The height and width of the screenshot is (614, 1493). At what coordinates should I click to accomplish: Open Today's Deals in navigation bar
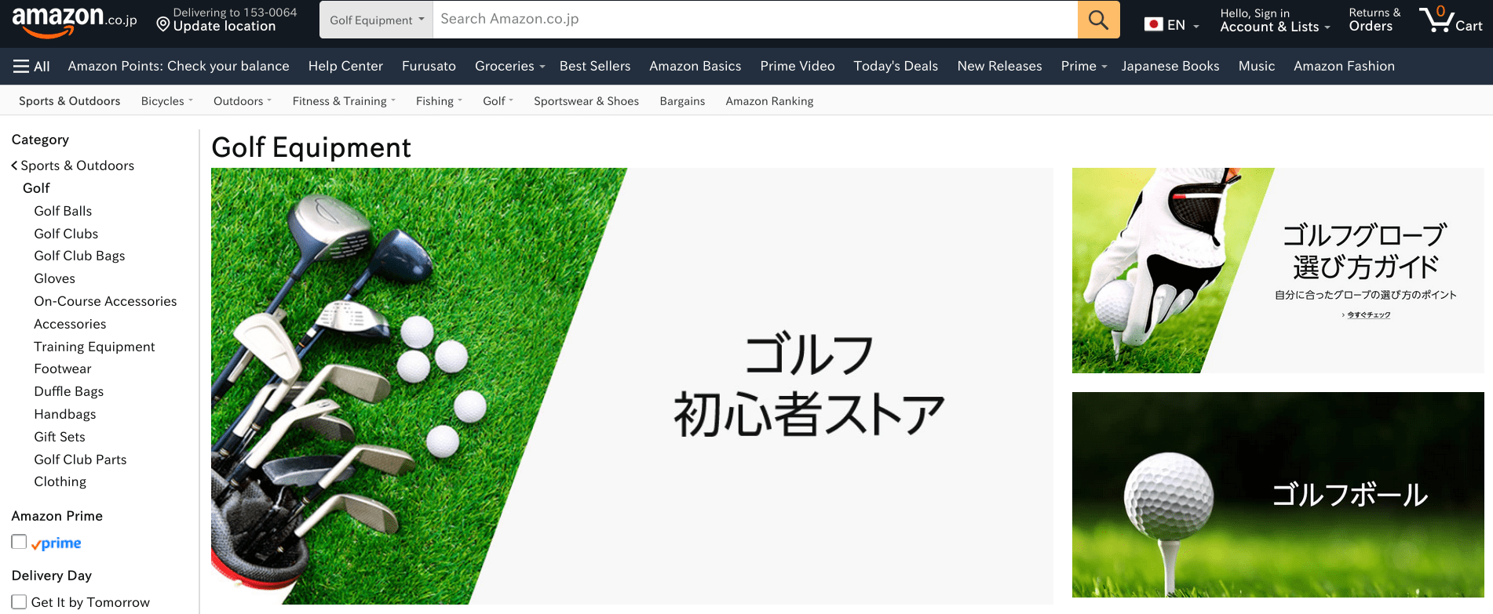(895, 67)
